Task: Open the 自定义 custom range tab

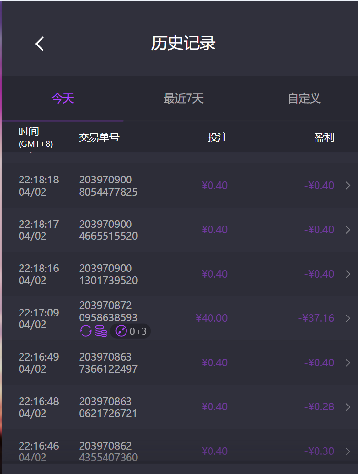Action: click(304, 99)
